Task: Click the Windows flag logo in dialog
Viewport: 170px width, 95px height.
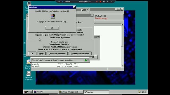Action: (x=53, y=17)
